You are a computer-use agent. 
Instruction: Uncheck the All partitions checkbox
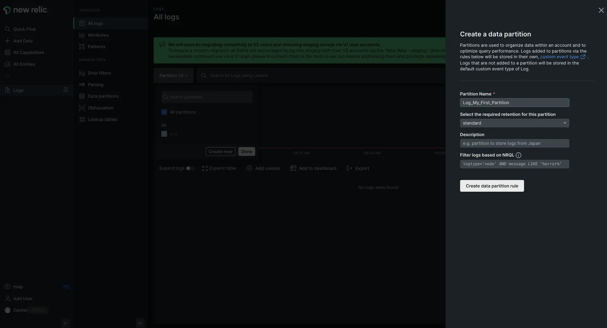click(164, 112)
